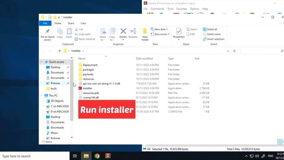Screen dimensions: 284x160
Task: Open the Easy access dropdown
Action: click(x=160, y=34)
